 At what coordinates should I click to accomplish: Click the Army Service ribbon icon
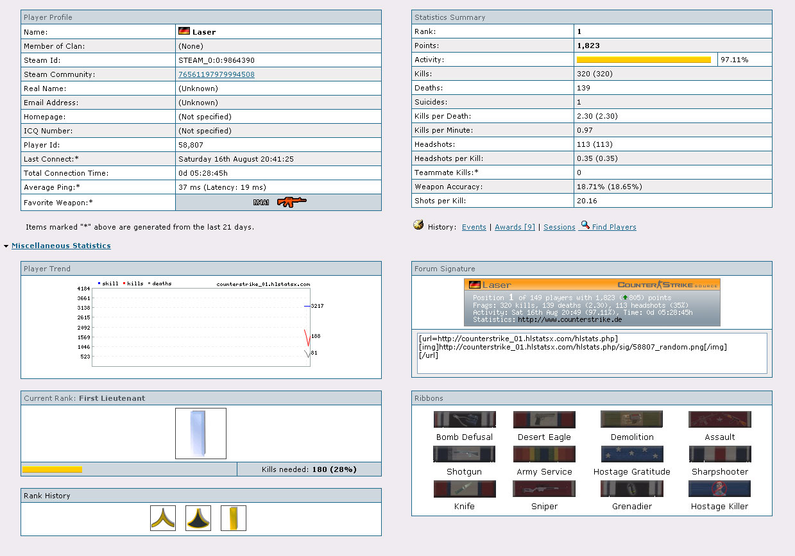click(x=544, y=455)
